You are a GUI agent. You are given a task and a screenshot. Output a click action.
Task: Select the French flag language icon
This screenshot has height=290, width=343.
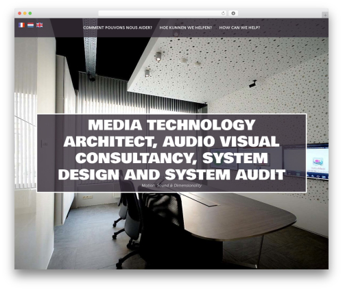point(21,25)
